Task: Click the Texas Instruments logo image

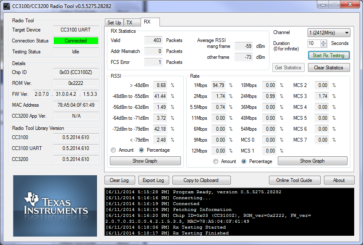Action: 55,206
